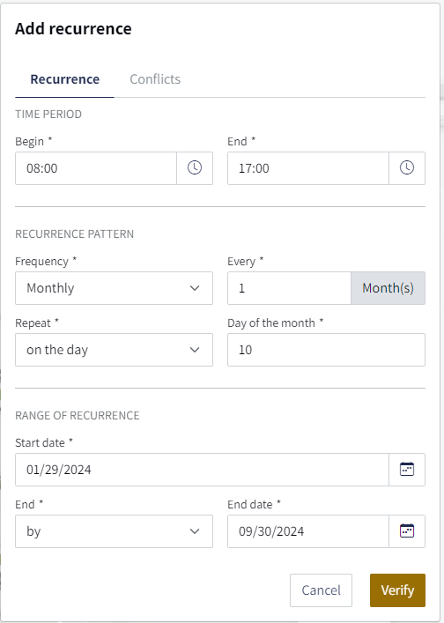Click the Add recurrence dialog title
The height and width of the screenshot is (623, 444).
click(x=73, y=28)
